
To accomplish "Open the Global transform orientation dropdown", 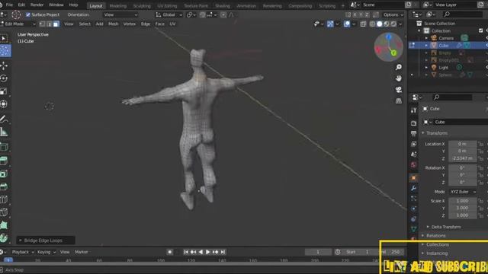I will point(169,14).
